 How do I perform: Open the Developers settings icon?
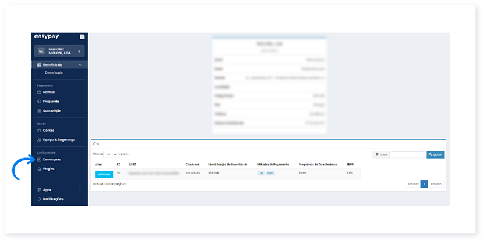pos(39,159)
